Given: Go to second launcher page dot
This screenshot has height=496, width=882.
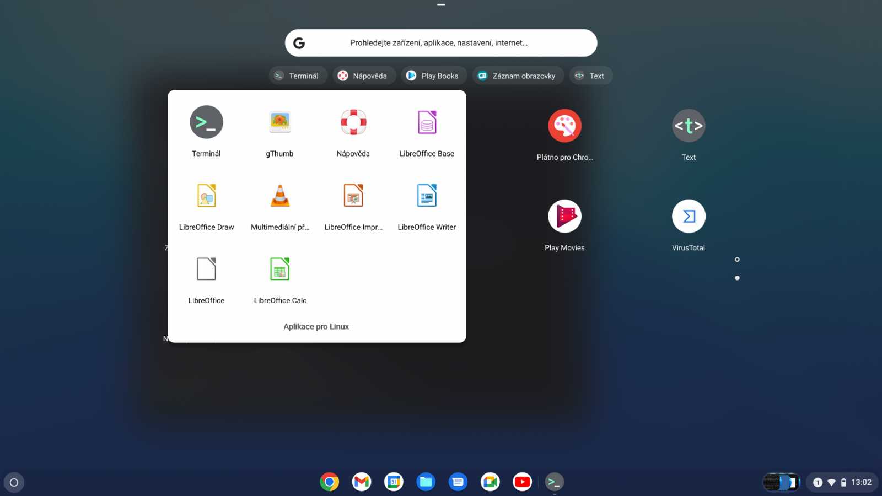Looking at the screenshot, I should tap(737, 278).
